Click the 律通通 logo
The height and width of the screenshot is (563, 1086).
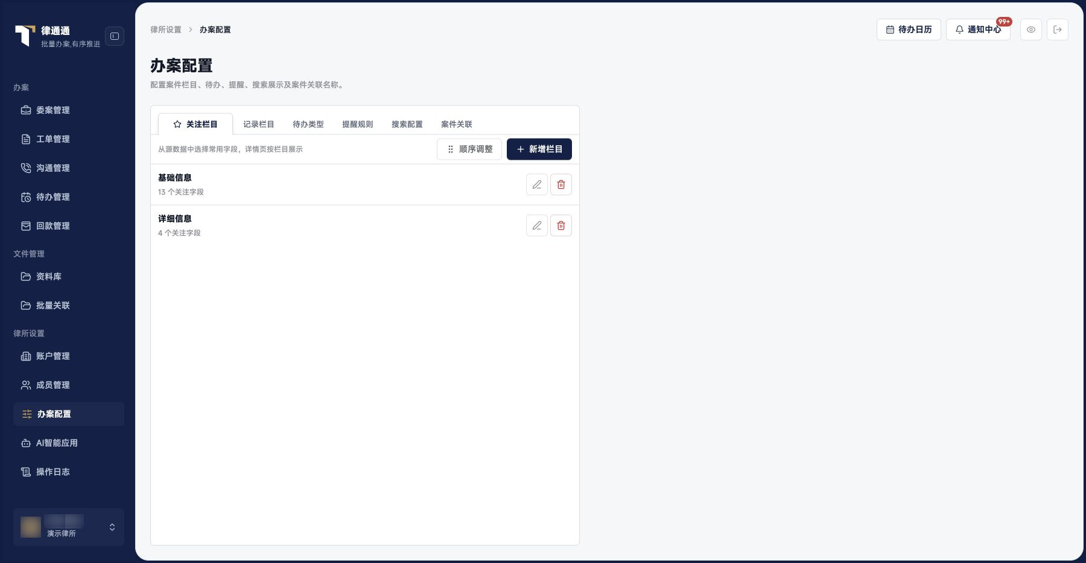(x=25, y=36)
